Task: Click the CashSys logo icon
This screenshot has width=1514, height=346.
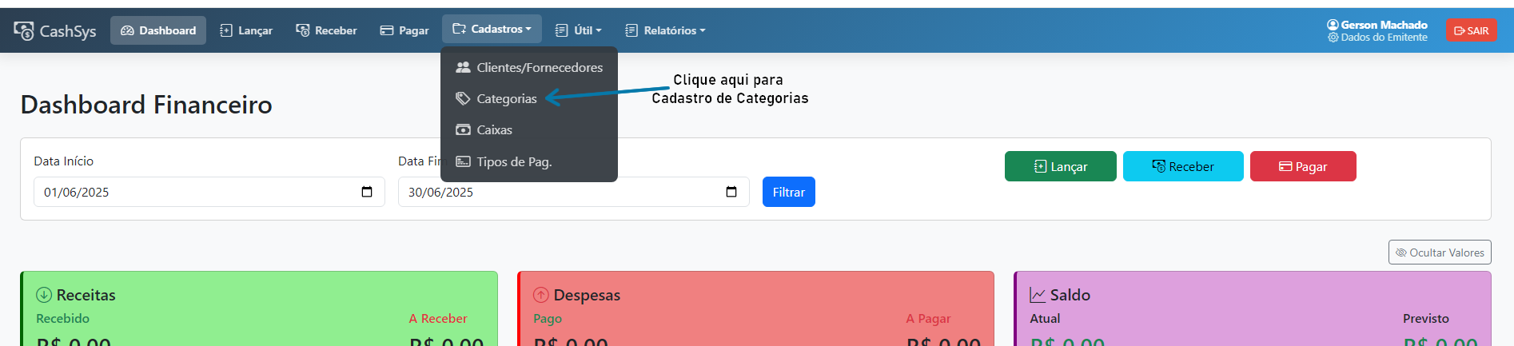Action: click(x=23, y=30)
